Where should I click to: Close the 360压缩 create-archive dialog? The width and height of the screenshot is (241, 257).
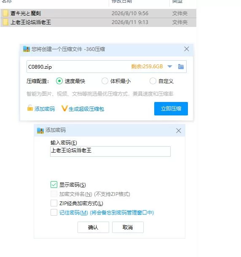[x=187, y=49]
